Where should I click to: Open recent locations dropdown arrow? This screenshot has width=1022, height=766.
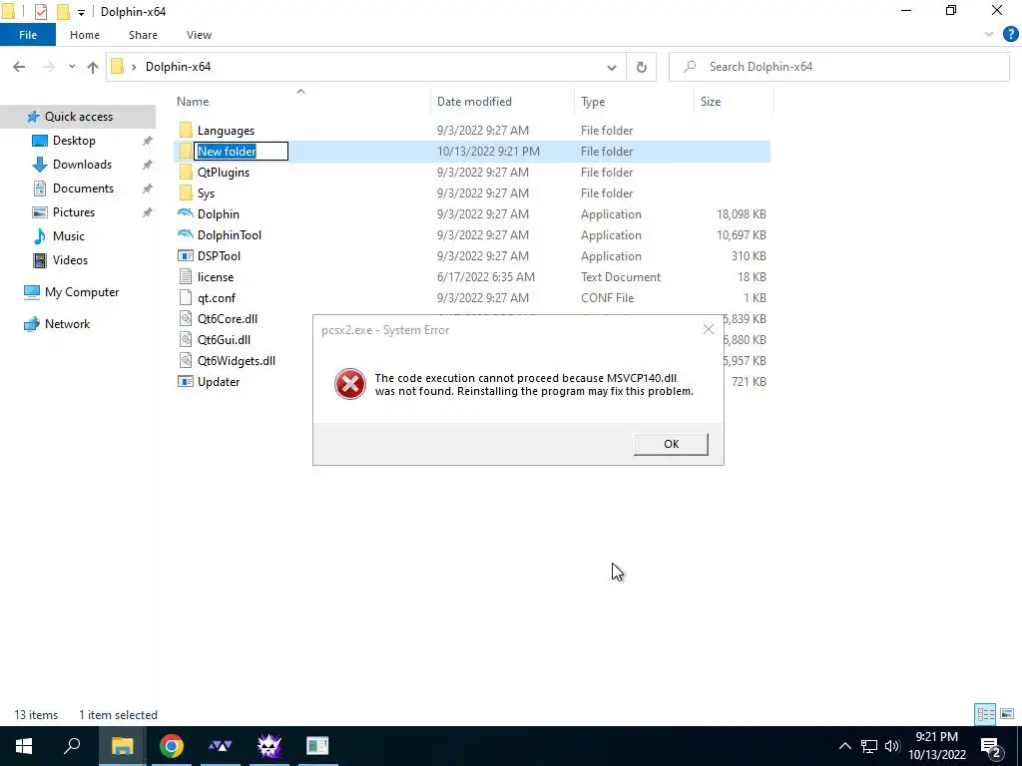pyautogui.click(x=72, y=67)
